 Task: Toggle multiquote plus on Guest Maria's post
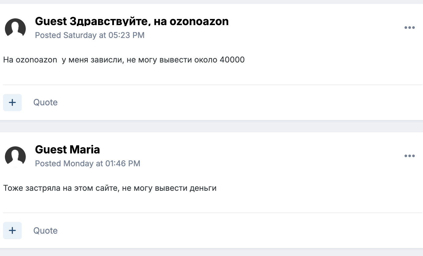click(x=12, y=231)
